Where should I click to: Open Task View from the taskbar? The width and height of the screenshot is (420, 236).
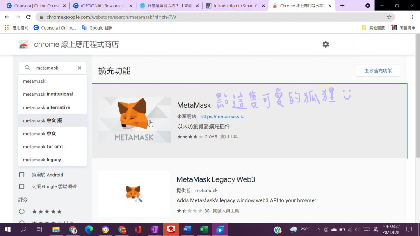(x=39, y=229)
